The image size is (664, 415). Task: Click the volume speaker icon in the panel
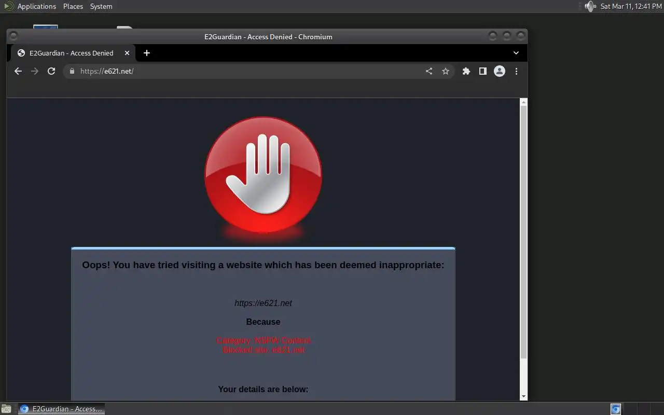pos(590,6)
